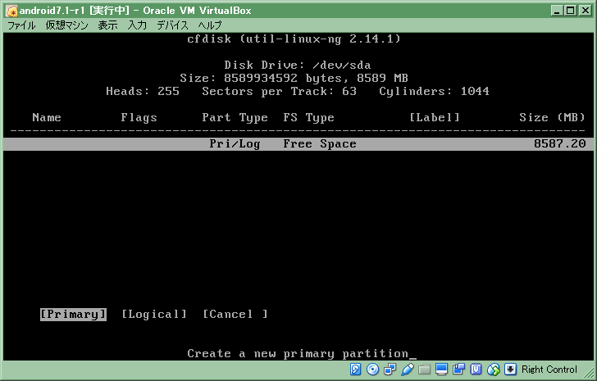Click the Part Type column header
This screenshot has height=381, width=597.
[x=235, y=118]
